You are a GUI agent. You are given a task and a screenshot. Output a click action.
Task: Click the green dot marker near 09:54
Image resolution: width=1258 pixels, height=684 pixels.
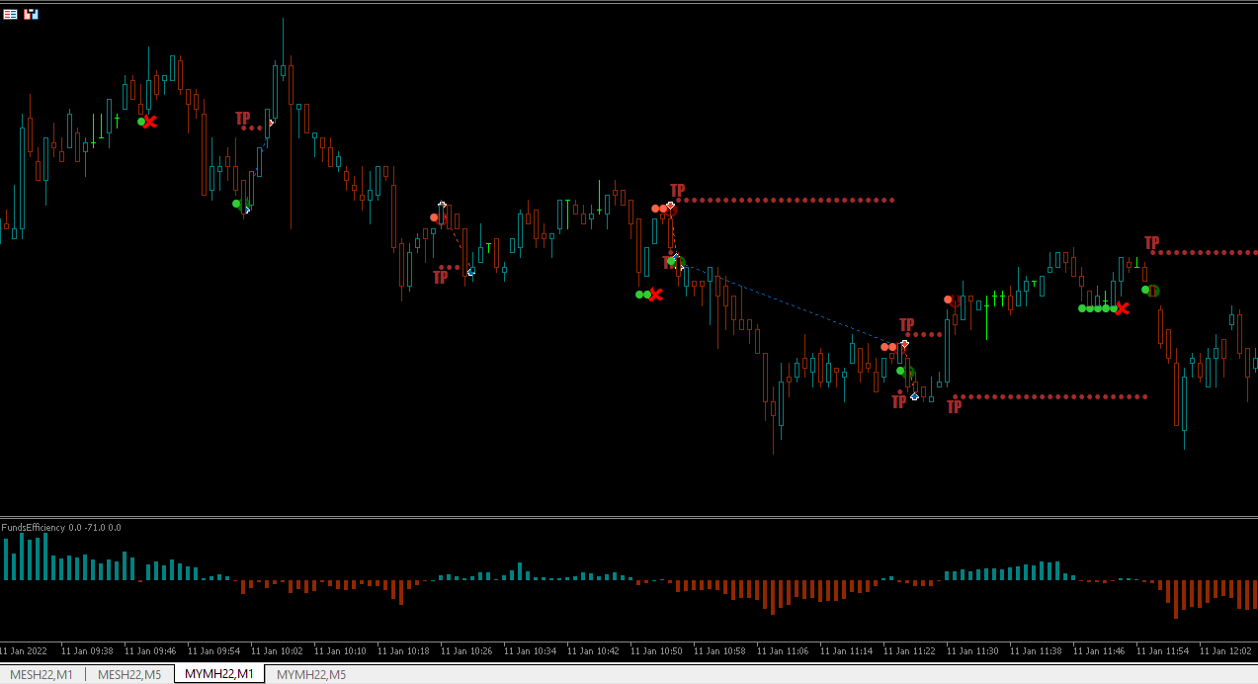[x=236, y=204]
